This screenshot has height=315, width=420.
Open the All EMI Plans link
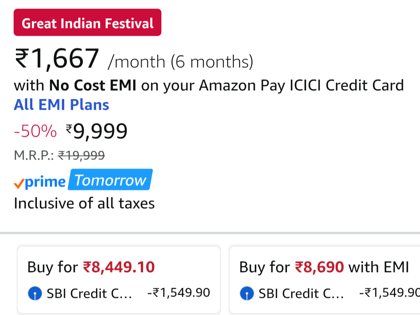pos(61,105)
